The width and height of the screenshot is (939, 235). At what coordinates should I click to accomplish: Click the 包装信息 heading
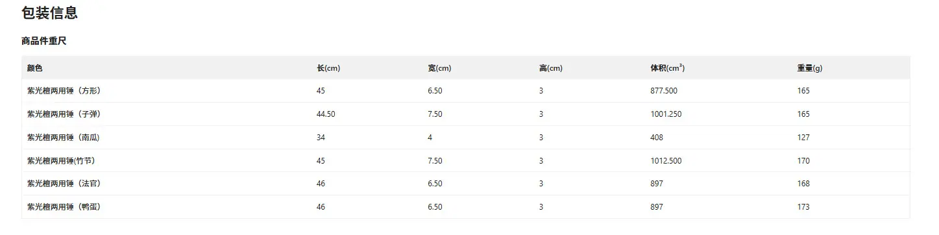pyautogui.click(x=50, y=12)
